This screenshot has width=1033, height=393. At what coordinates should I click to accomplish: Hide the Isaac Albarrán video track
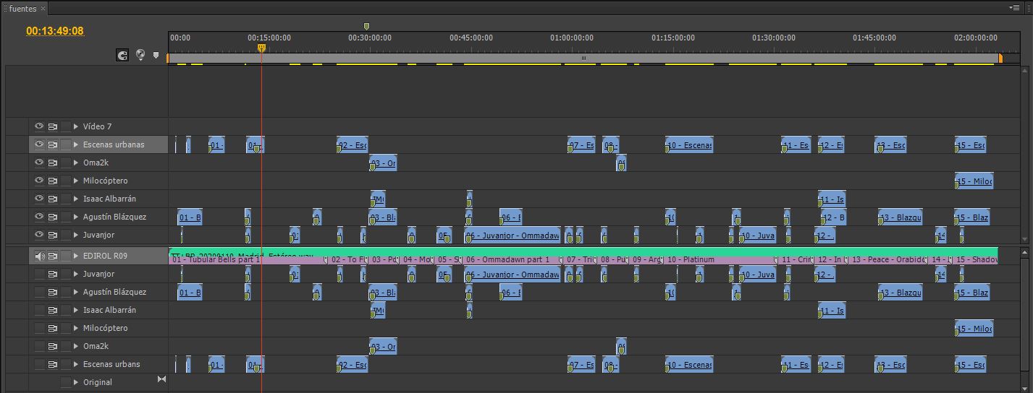[x=39, y=199]
